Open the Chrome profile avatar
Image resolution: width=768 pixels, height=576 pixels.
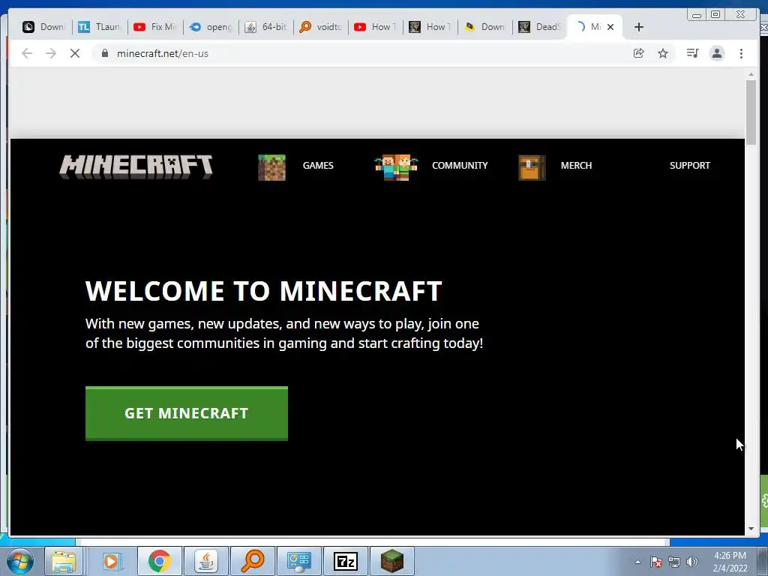pos(716,53)
